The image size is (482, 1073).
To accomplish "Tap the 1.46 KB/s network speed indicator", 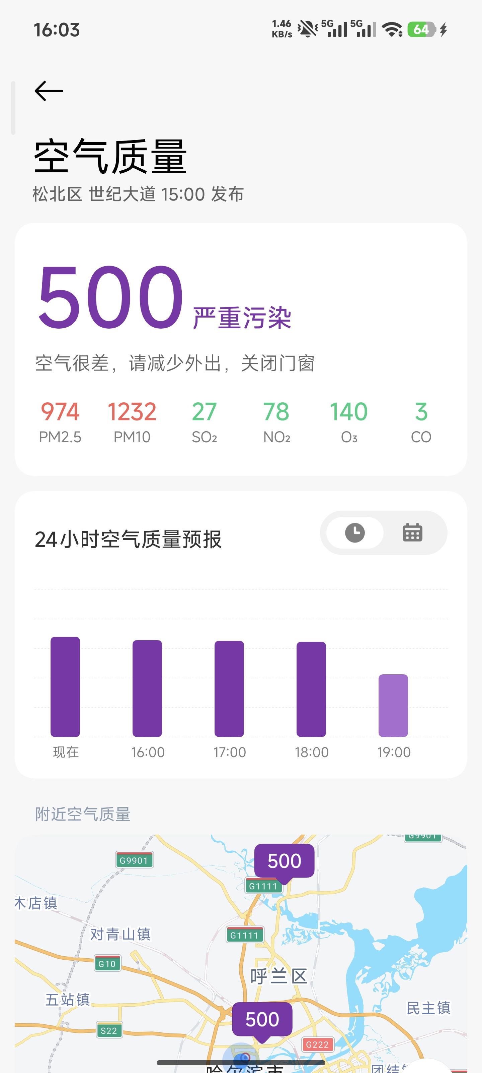I will tap(282, 29).
